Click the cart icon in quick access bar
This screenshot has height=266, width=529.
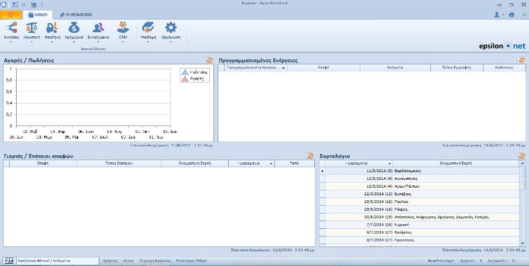coord(34,5)
